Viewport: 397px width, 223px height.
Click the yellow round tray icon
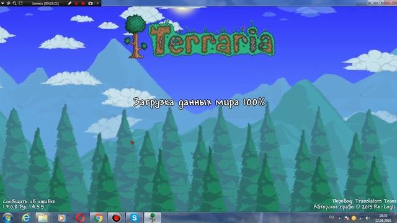pyautogui.click(x=354, y=218)
